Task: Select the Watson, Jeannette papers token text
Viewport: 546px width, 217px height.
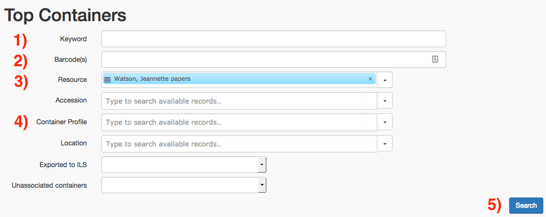Action: click(152, 79)
